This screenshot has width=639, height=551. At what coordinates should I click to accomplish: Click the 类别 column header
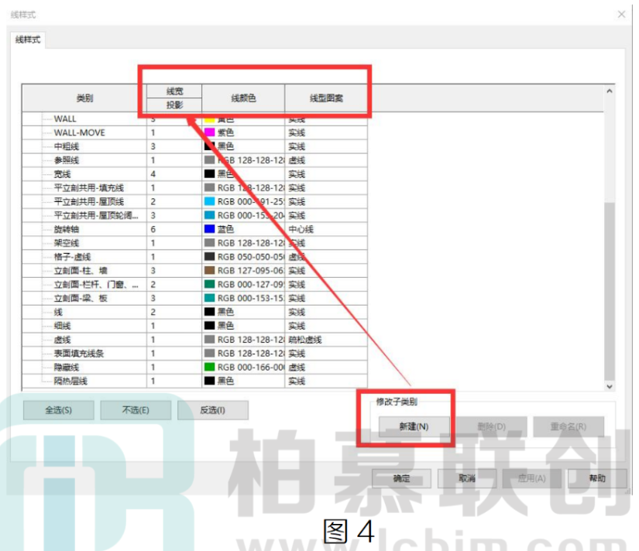coord(84,98)
